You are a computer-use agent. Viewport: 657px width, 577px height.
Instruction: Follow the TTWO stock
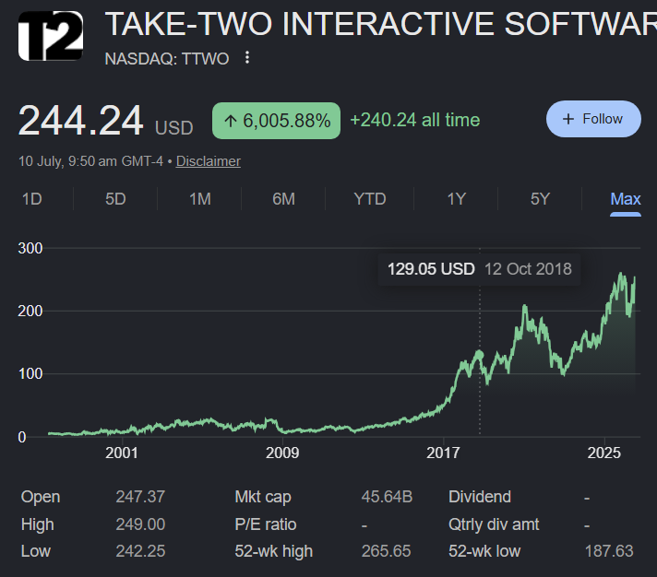(x=593, y=119)
